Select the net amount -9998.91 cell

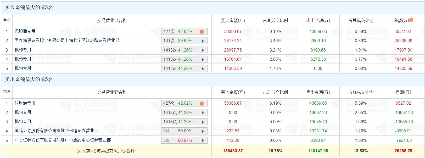pos(403,131)
